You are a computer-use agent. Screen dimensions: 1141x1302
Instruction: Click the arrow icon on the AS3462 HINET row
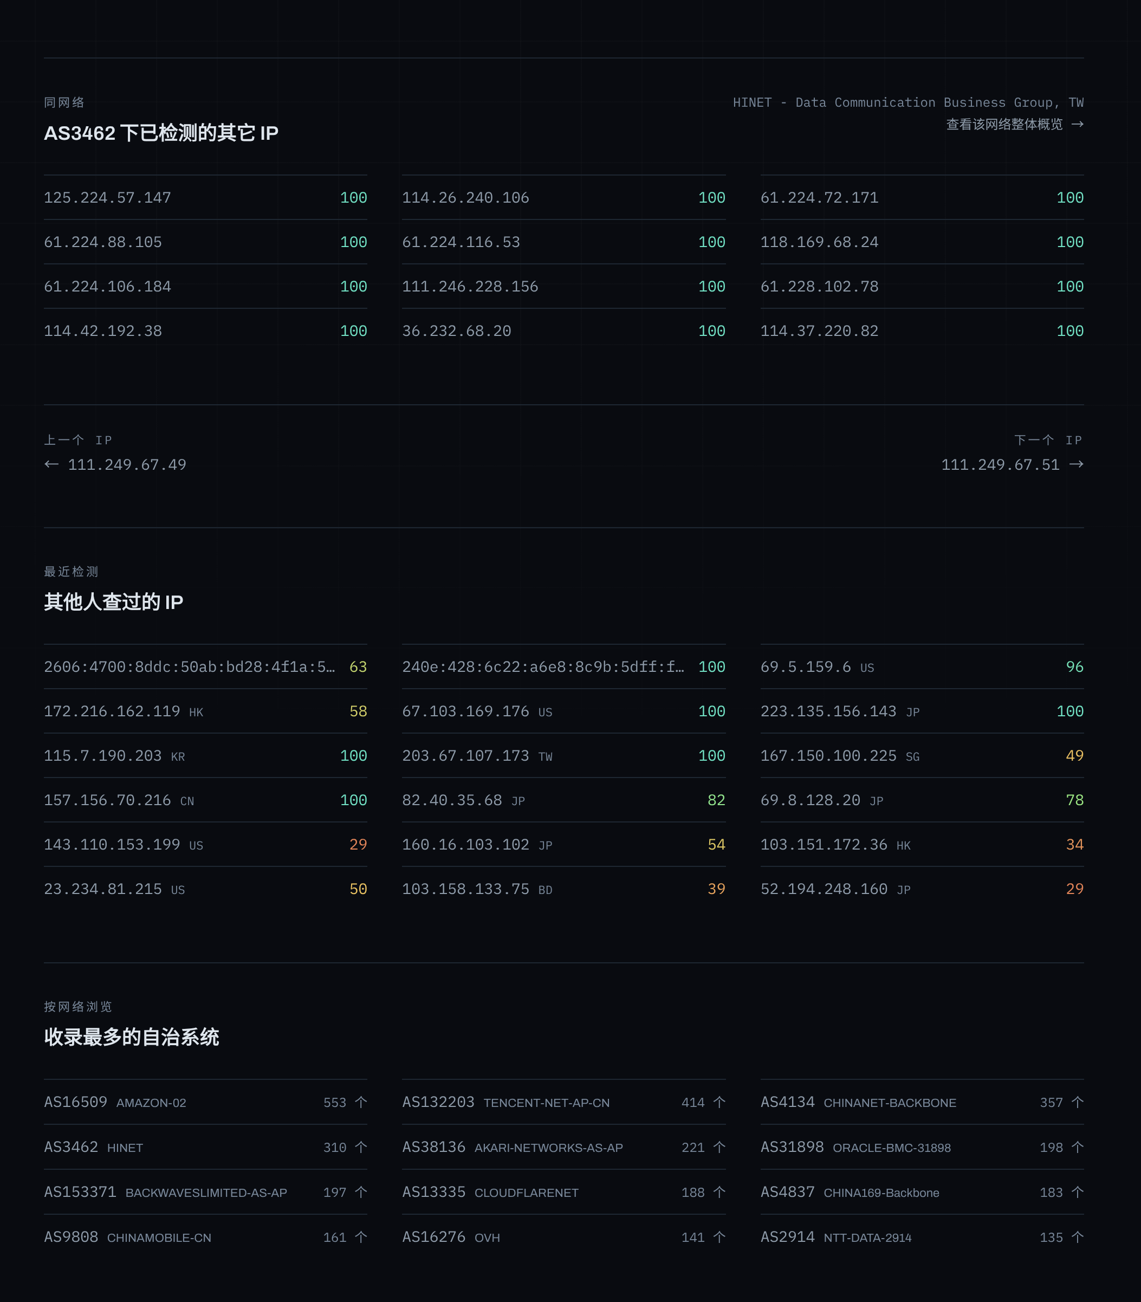[361, 1147]
